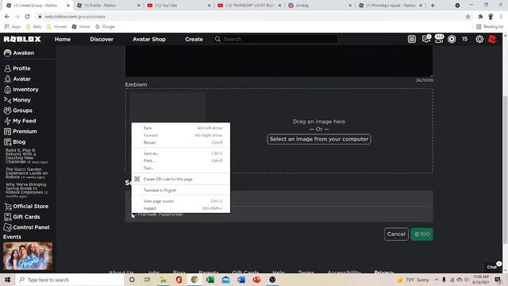Screen dimensions: 508x286
Task: Open the Settings gear in Roblox navbar
Action: pos(479,39)
